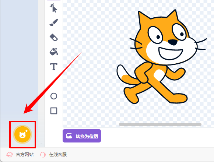This screenshot has height=162, width=214.
Task: Open the 官方网站 link
Action: click(x=25, y=155)
